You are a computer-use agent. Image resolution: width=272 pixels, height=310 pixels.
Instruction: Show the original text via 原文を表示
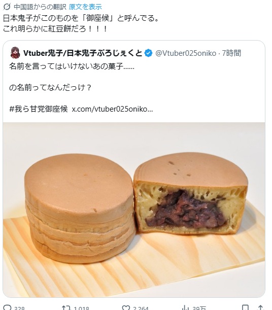pos(85,7)
